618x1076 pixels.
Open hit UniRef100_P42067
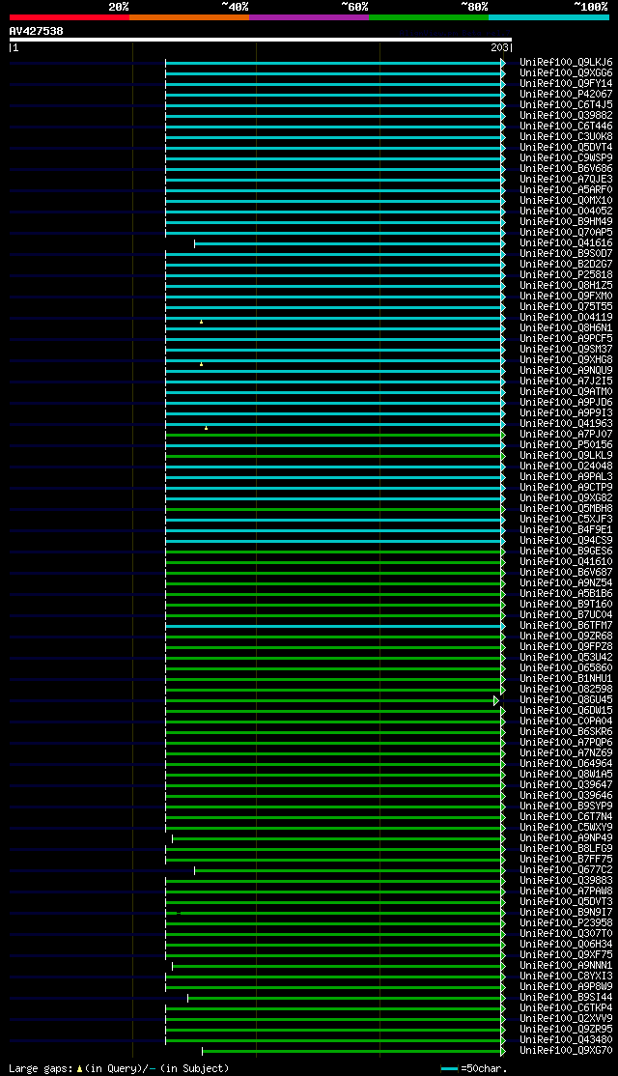point(566,94)
